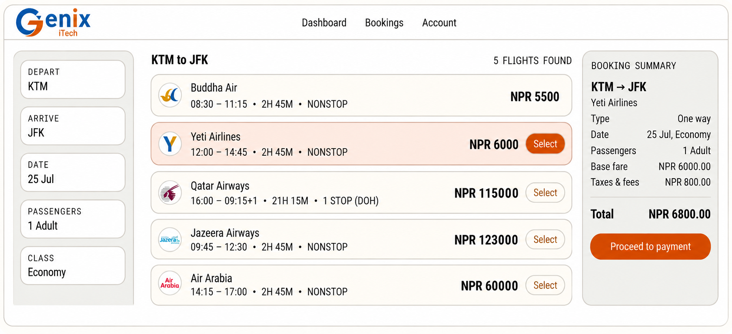Click the BOOKING SUMMARY heading
The width and height of the screenshot is (732, 334).
pyautogui.click(x=633, y=66)
